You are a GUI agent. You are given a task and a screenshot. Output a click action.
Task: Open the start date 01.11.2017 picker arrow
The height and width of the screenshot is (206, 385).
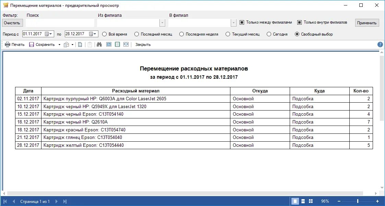point(51,34)
